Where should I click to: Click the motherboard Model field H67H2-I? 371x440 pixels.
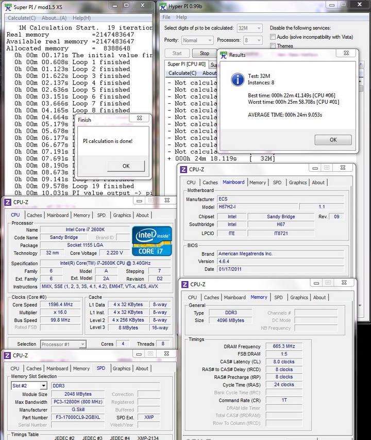258,207
